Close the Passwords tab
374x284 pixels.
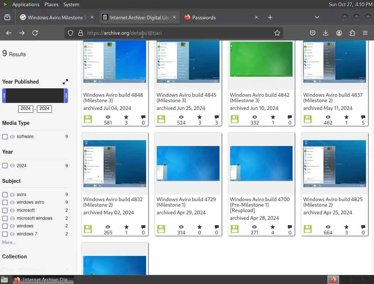click(256, 18)
